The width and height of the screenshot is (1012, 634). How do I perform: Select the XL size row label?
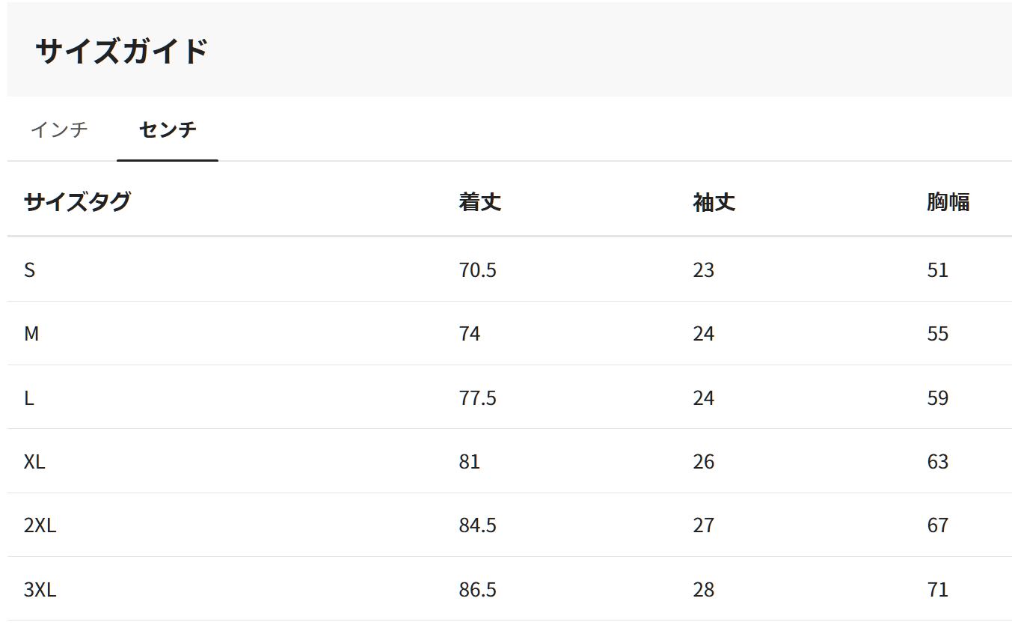point(34,462)
